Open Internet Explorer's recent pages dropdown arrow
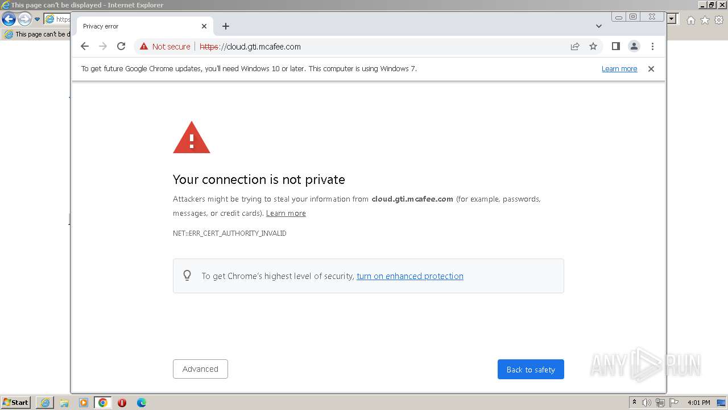Image resolution: width=728 pixels, height=410 pixels. [38, 19]
